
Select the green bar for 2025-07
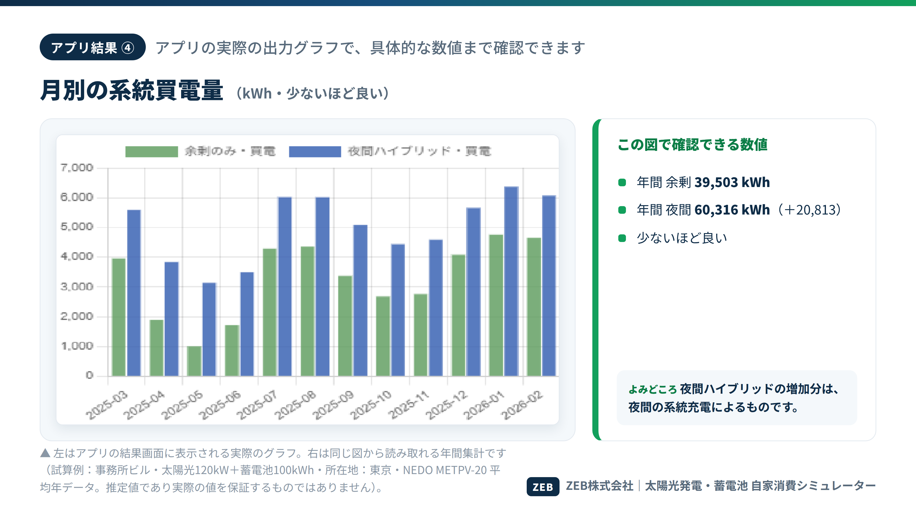point(269,312)
